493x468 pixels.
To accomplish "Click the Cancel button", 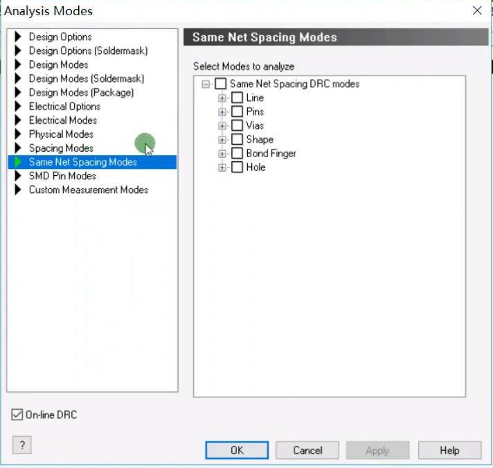I will pos(307,450).
